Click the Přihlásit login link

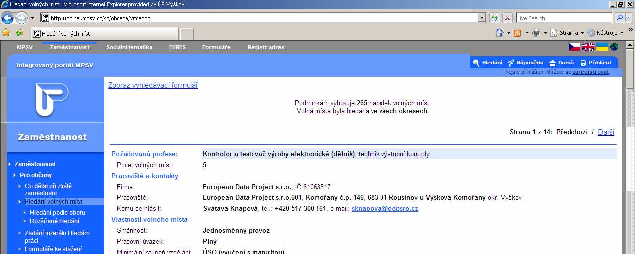[x=596, y=63]
